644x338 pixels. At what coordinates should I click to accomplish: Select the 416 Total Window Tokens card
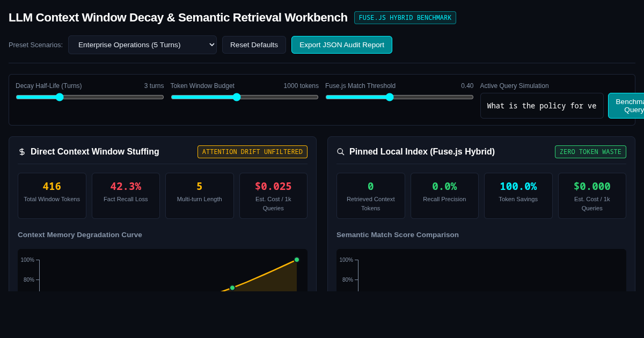[52, 196]
